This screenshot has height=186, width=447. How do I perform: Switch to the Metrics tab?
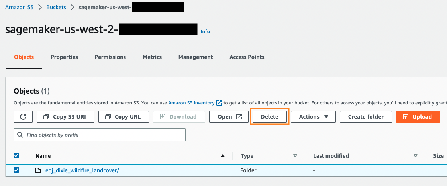click(152, 57)
